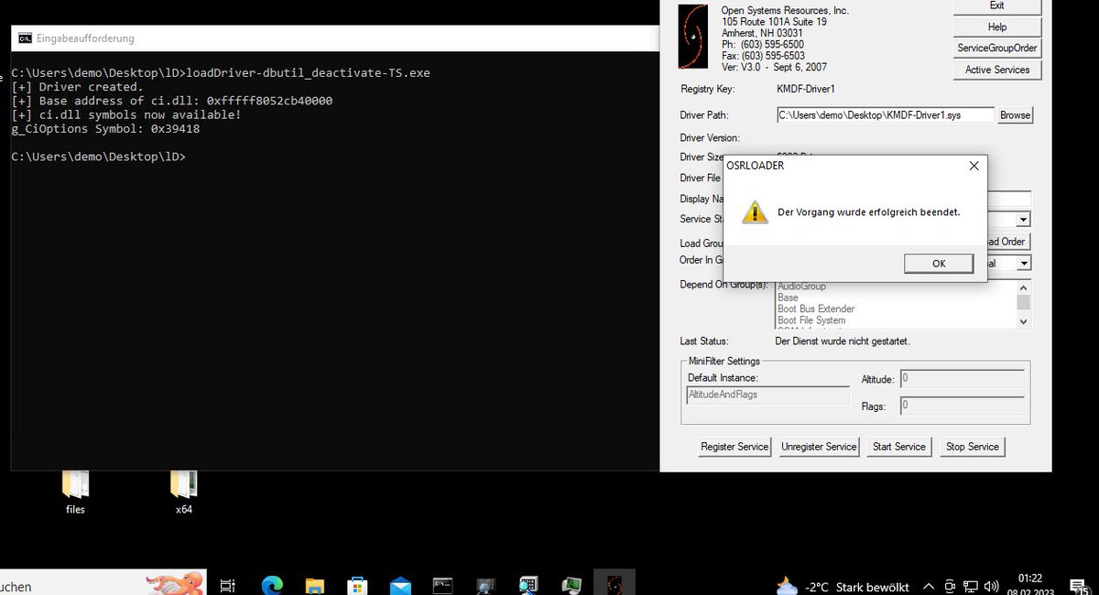Click the OSR logo image
Viewport: 1099px width, 595px height.
(692, 37)
